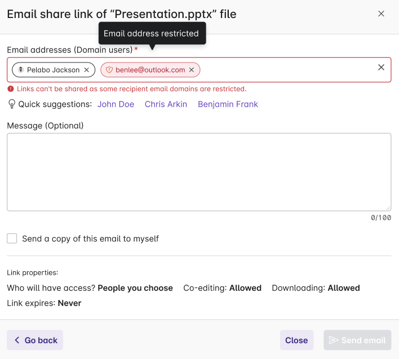Select the Pelabo Jackson chip name
399x359 pixels.
[53, 70]
